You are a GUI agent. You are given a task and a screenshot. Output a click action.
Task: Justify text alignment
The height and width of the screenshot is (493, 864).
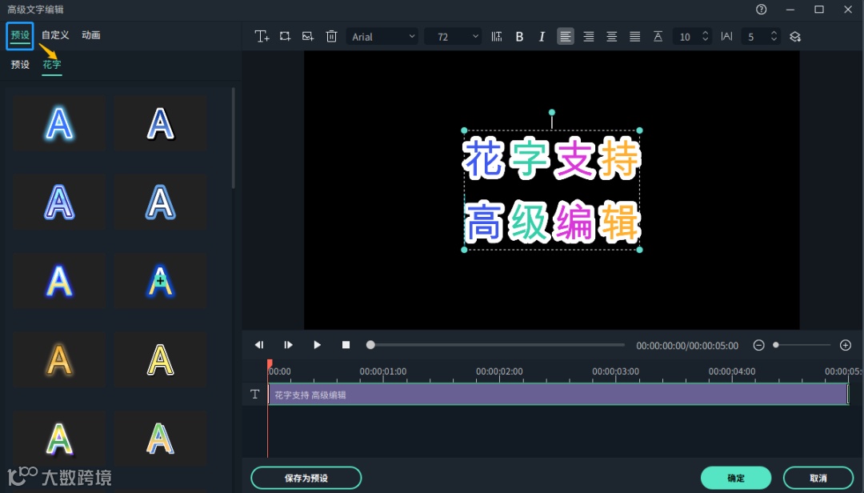[634, 36]
